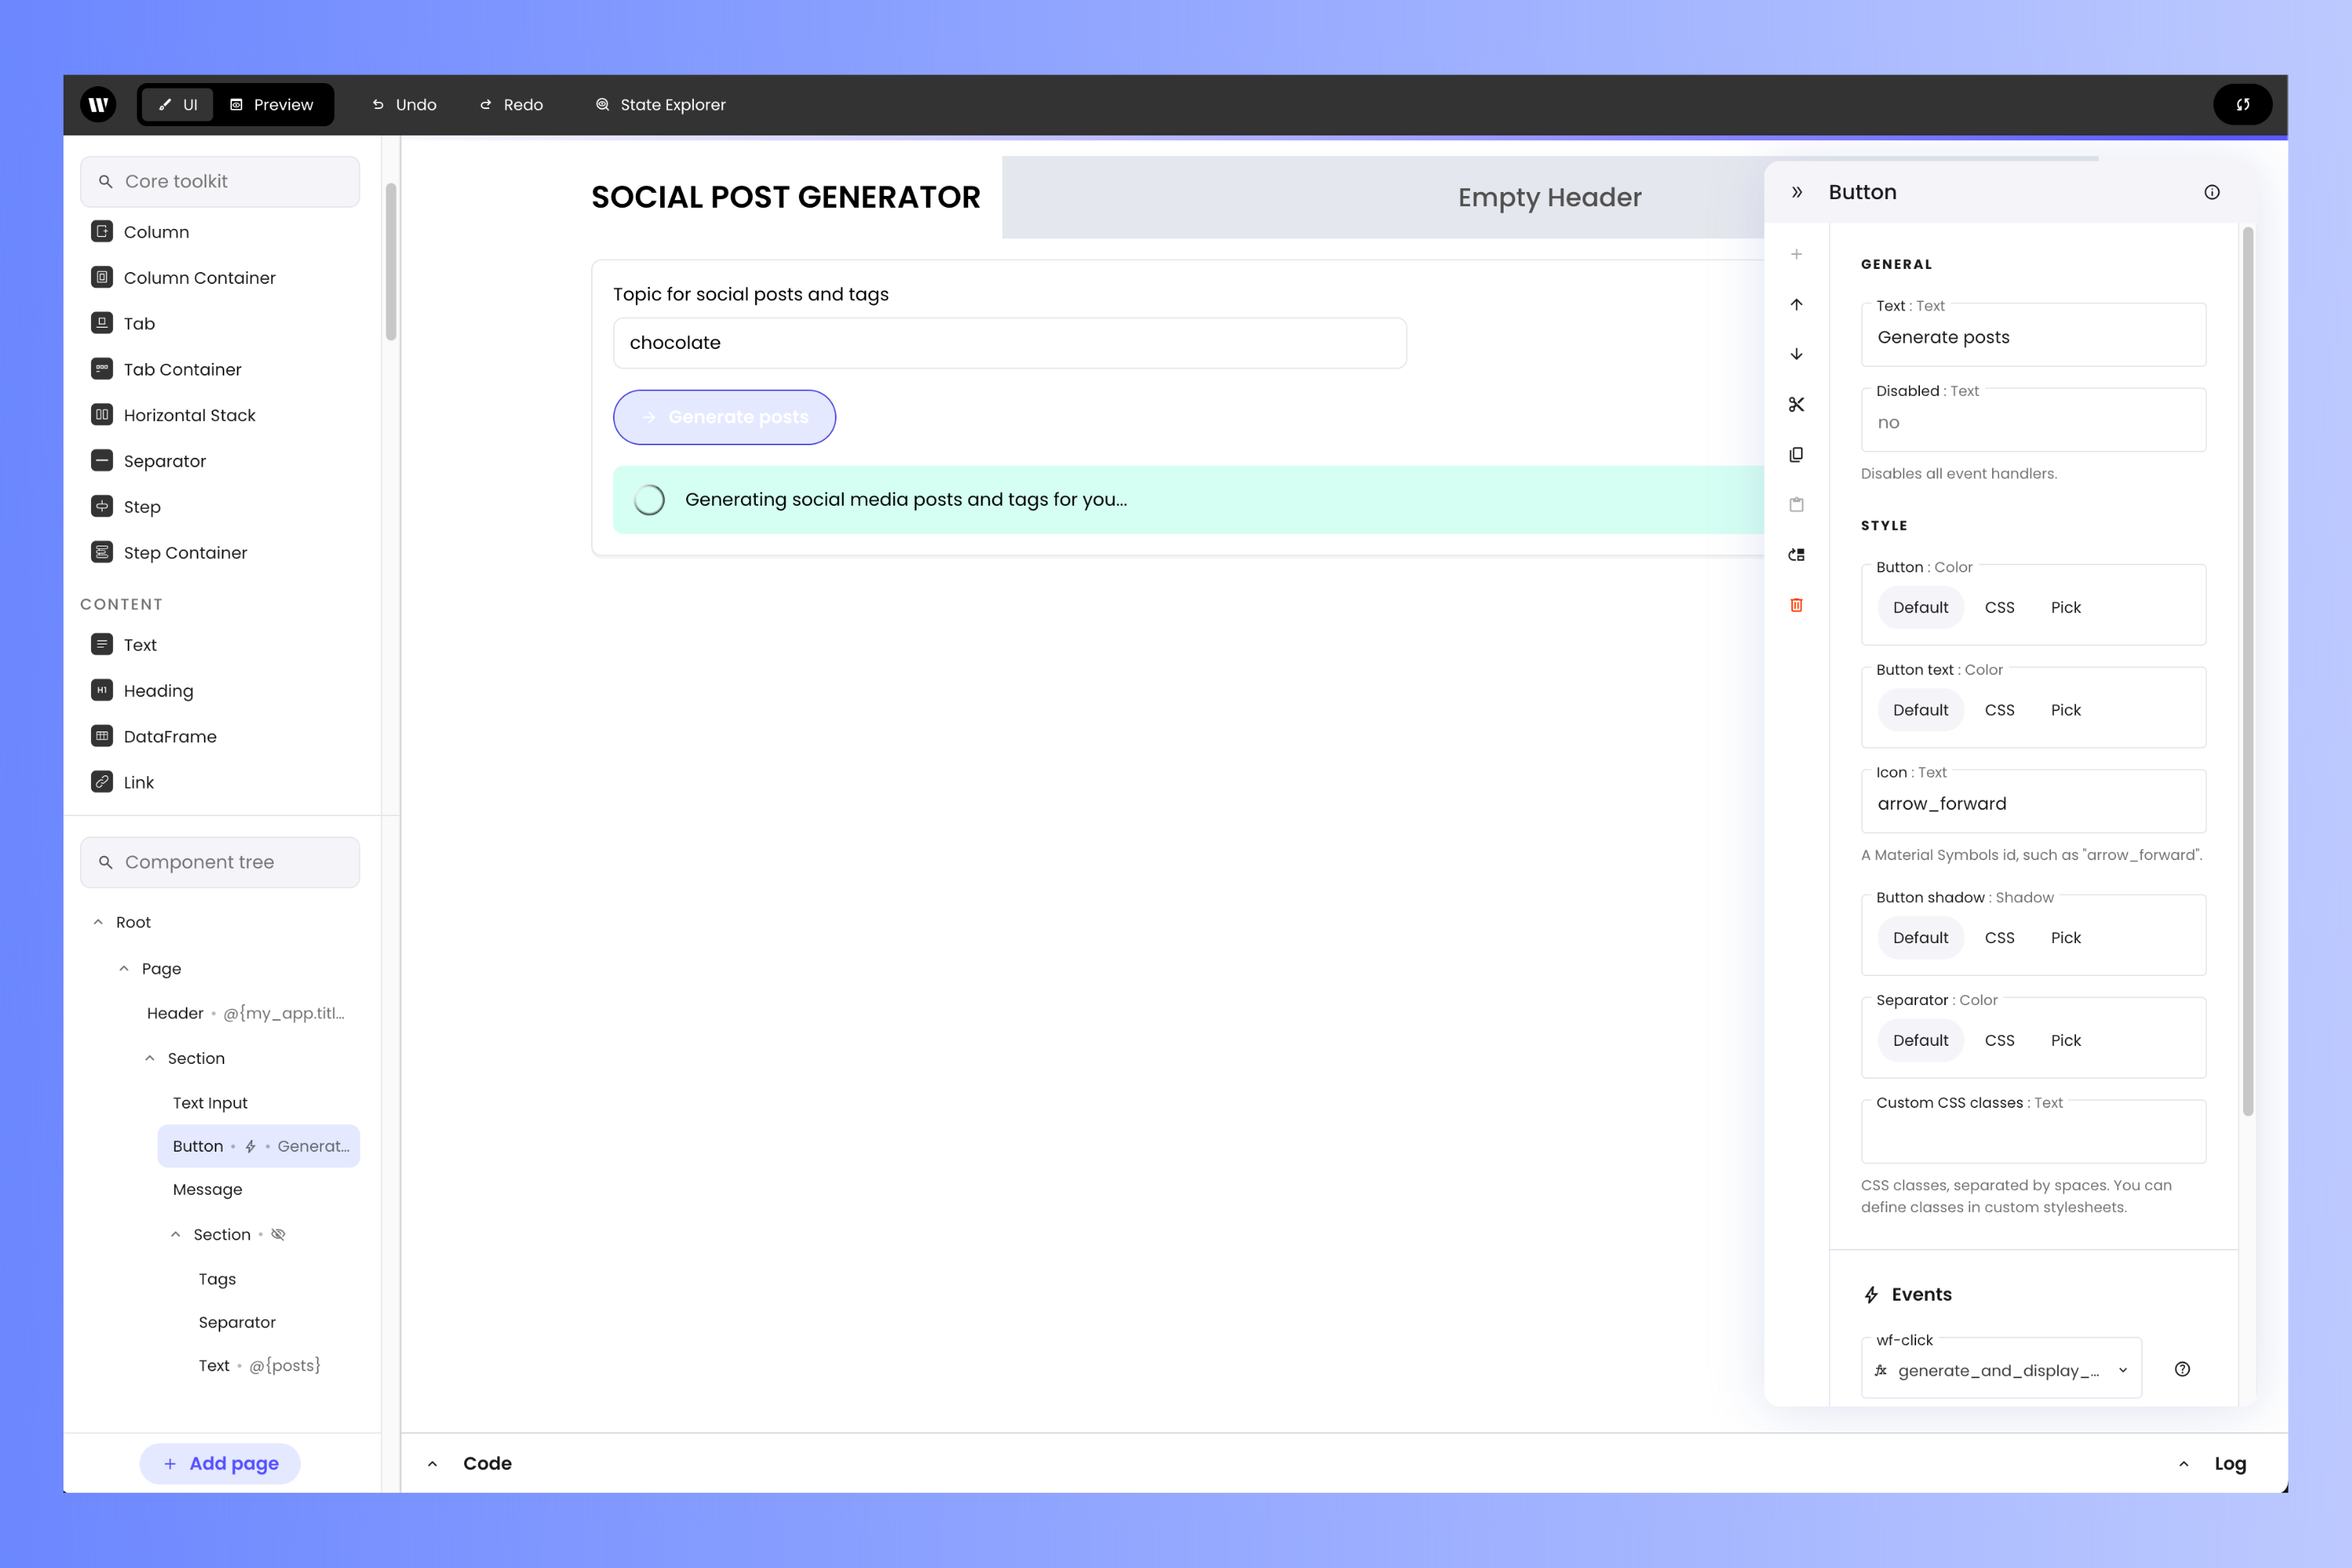Click the lightning event icon on Button tree row

(250, 1146)
